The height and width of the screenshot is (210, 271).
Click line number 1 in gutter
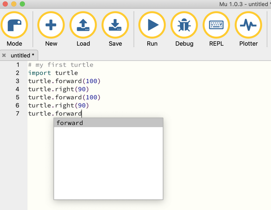17,65
